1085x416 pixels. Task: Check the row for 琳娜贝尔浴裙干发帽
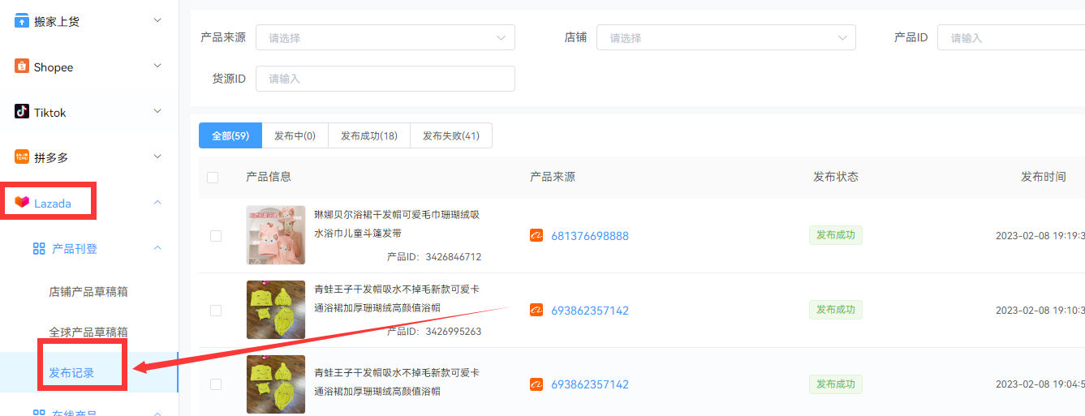216,236
